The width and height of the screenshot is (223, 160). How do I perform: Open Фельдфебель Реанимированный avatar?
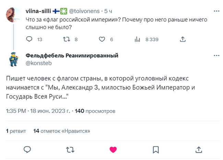[x=14, y=59]
